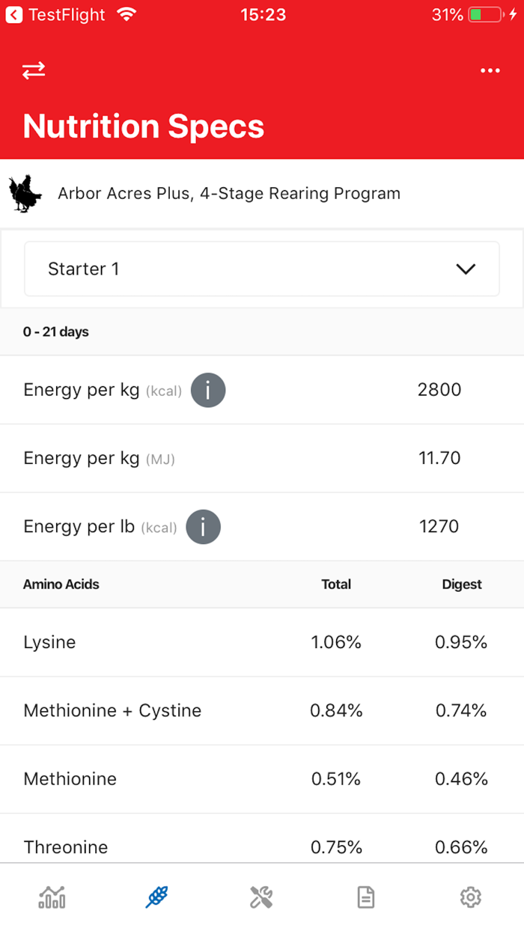Tap the rooster breed icon
The height and width of the screenshot is (931, 524).
[25, 194]
